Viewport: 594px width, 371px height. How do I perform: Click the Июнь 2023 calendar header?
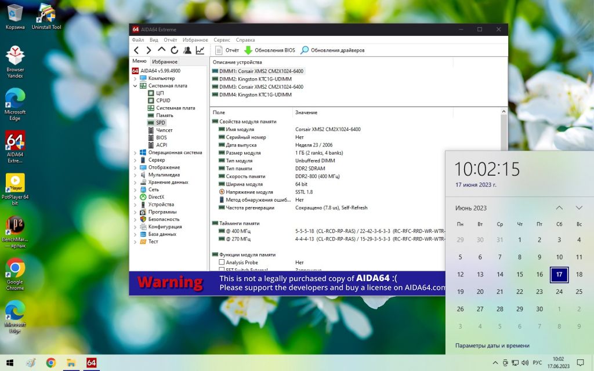471,208
